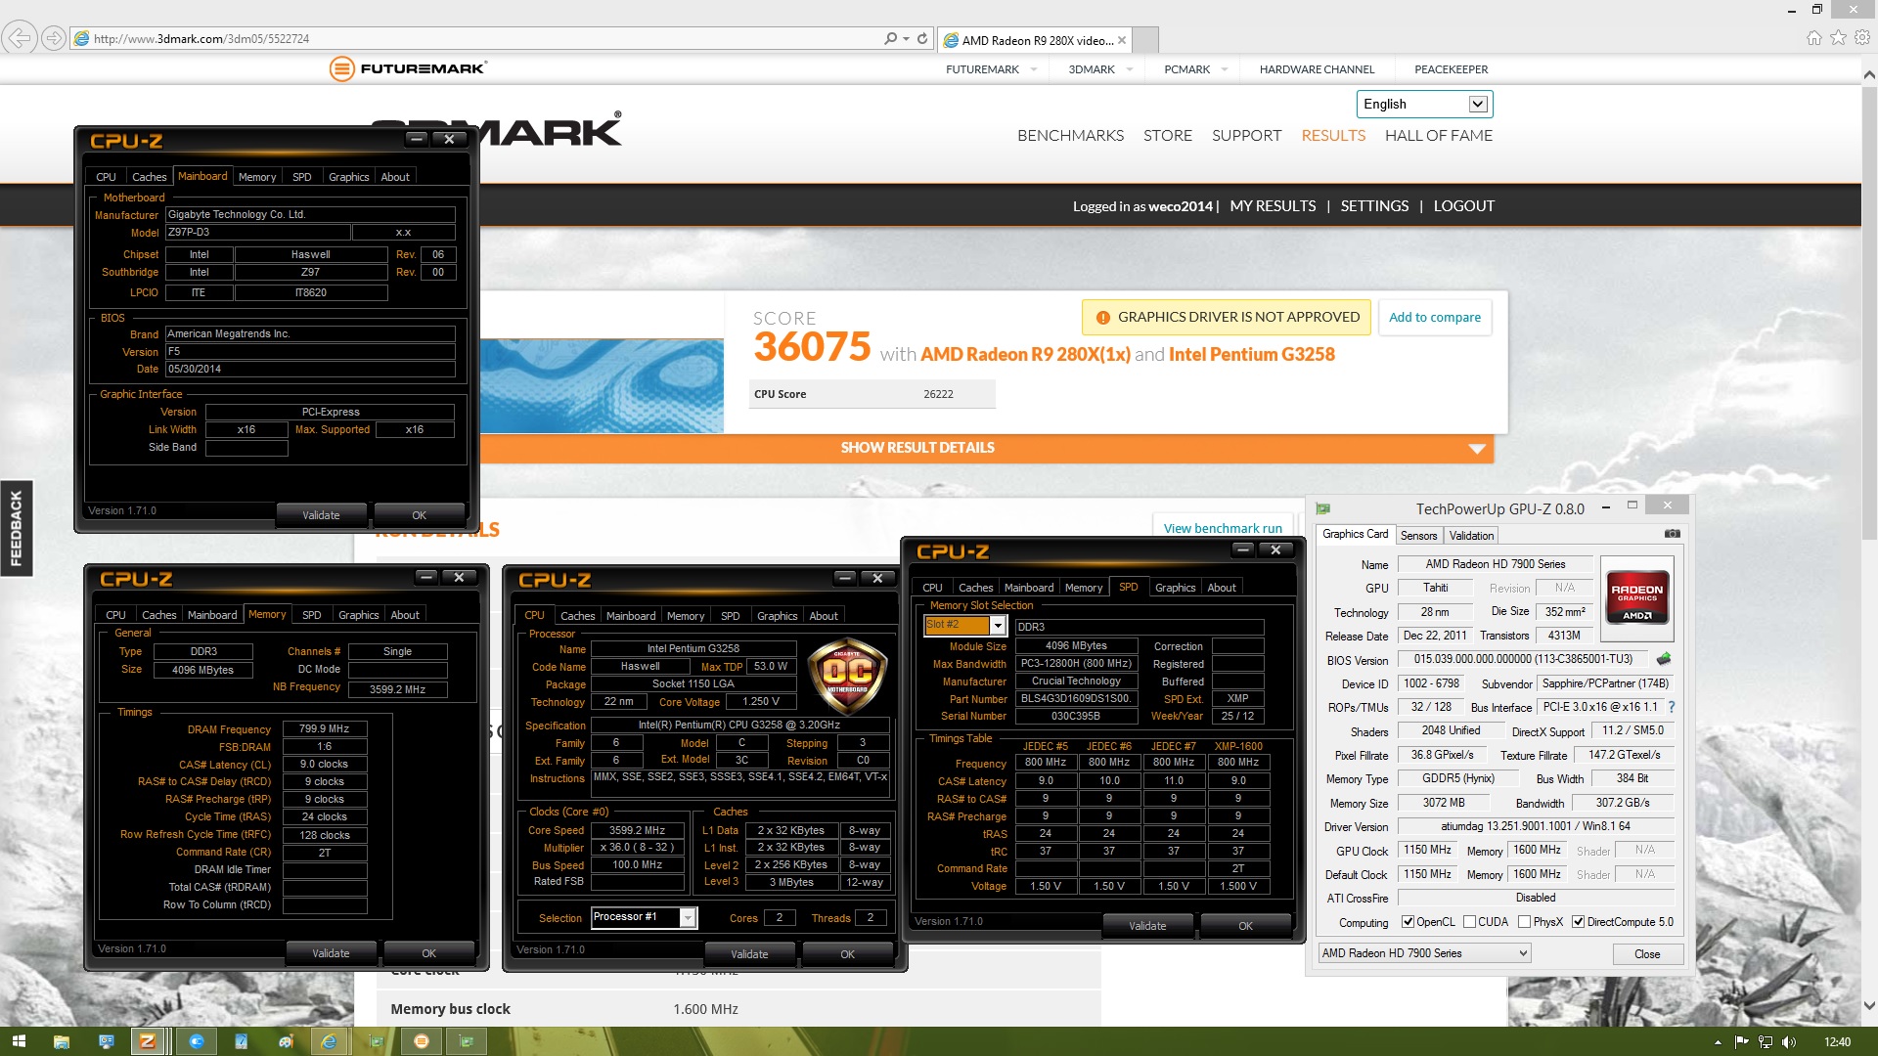Open Internet Explorer from the taskbar
1878x1056 pixels.
[x=330, y=1041]
